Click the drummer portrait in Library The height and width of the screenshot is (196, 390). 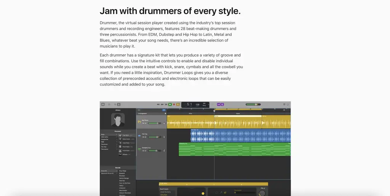(x=118, y=120)
